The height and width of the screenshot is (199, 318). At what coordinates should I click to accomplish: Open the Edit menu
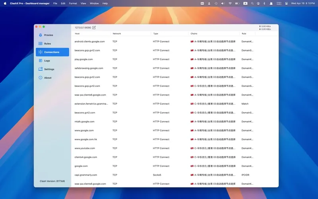[63, 3]
